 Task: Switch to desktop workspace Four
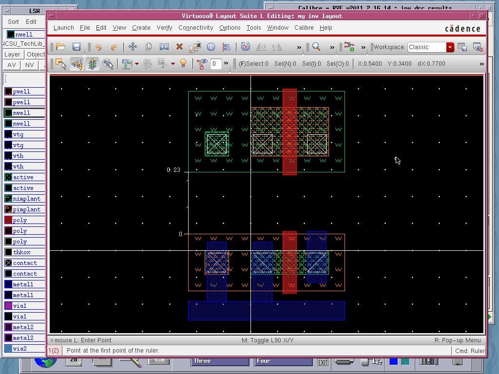[x=284, y=361]
